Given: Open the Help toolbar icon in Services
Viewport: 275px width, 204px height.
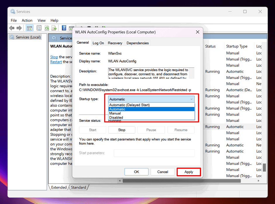Looking at the screenshot, I should [x=64, y=28].
